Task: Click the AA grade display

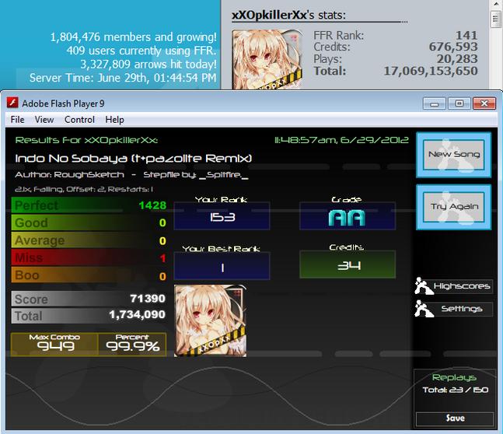Action: click(x=347, y=215)
